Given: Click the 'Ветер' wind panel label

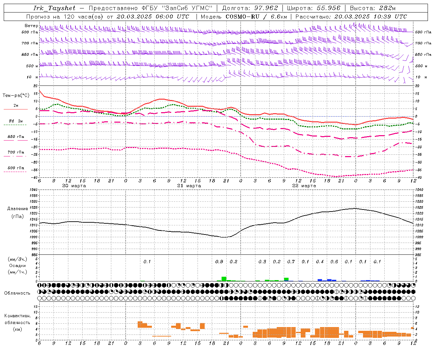Looking at the screenshot, I should pyautogui.click(x=31, y=26).
